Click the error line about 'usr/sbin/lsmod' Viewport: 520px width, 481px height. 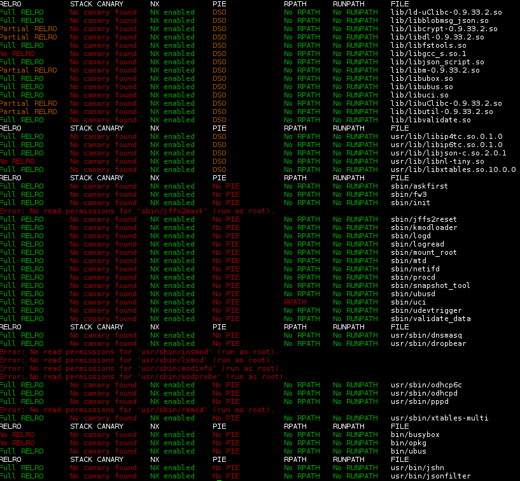pyautogui.click(x=137, y=361)
